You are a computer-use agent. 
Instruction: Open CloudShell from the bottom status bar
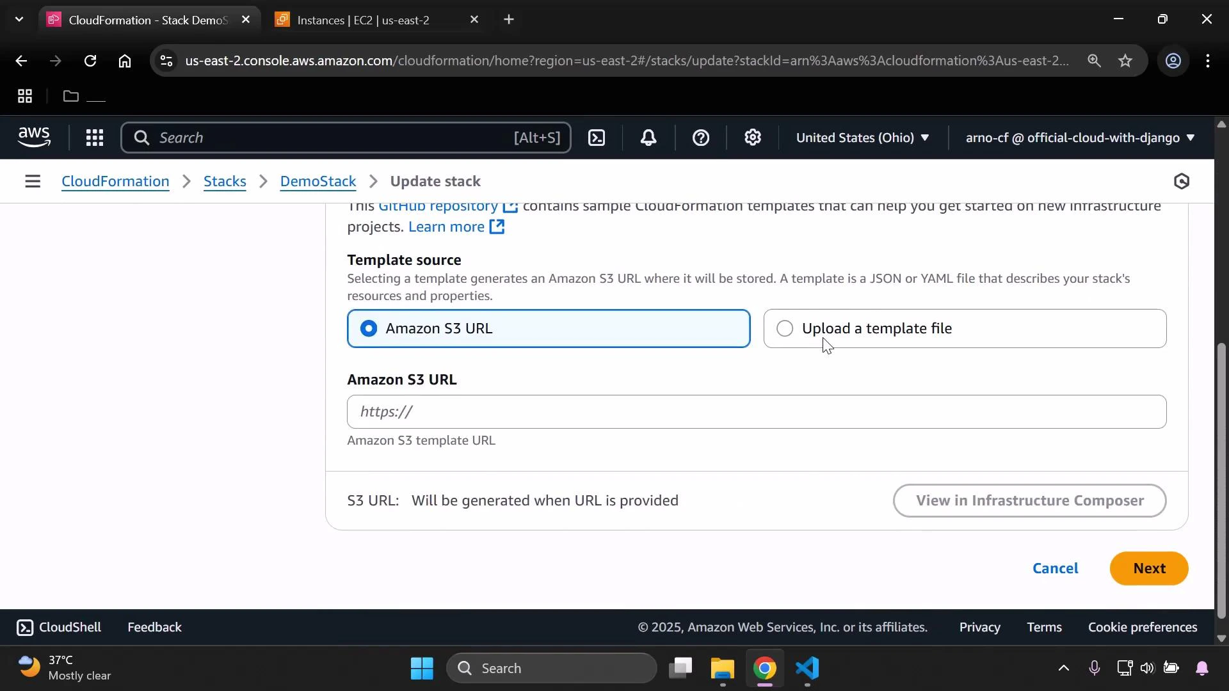click(58, 627)
